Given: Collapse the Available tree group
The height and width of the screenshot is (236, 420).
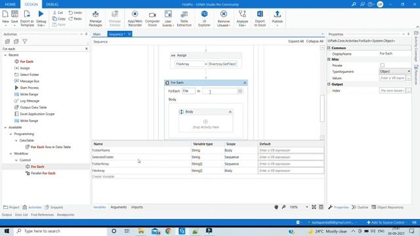Looking at the screenshot, I should [x=5, y=127].
